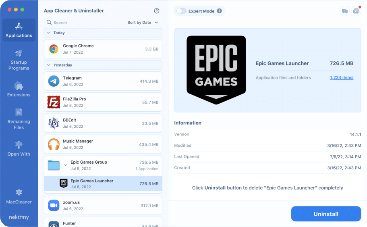Open the Applications section icon

click(19, 27)
